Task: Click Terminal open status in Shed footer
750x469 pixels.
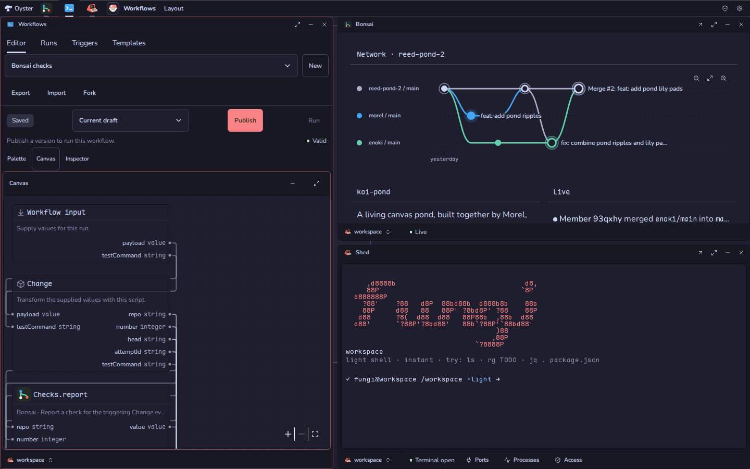Action: coord(432,460)
